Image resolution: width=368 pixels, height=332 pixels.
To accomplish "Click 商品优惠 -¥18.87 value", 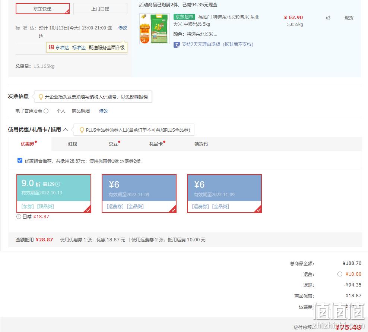I will click(x=352, y=295).
